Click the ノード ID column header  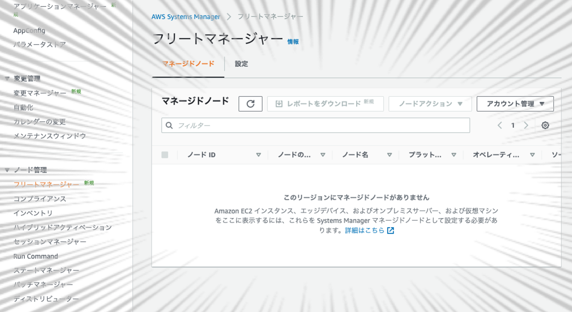coord(202,155)
